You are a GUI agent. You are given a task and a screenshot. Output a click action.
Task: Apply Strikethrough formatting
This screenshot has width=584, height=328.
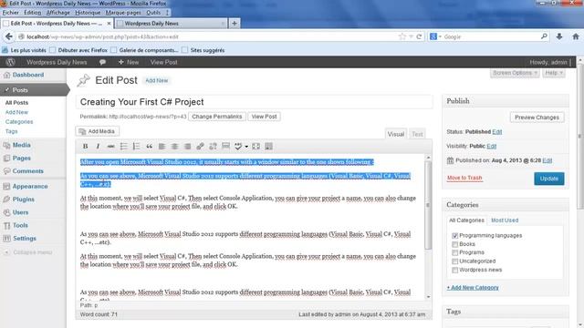coord(110,147)
